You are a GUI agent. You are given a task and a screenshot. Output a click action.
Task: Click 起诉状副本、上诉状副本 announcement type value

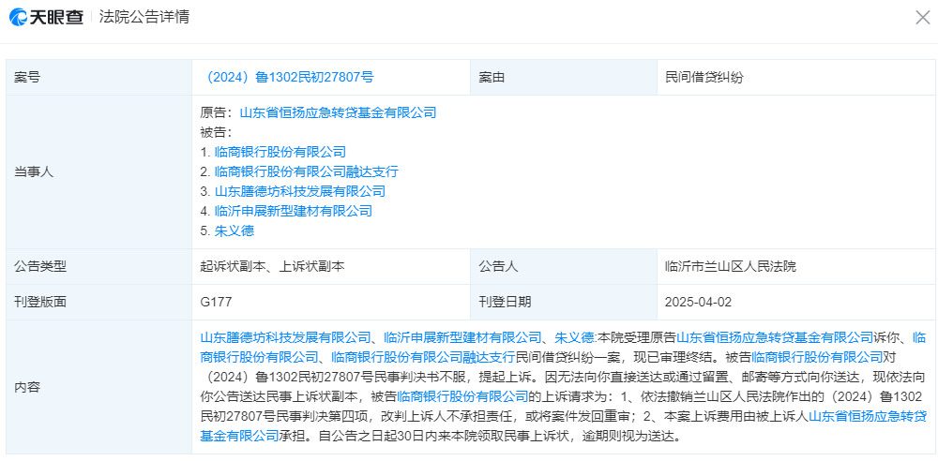point(272,267)
